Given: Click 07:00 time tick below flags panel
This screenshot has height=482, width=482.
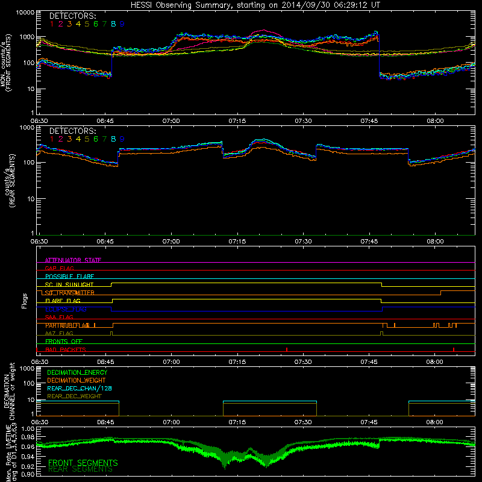Looking at the screenshot, I should point(171,362).
